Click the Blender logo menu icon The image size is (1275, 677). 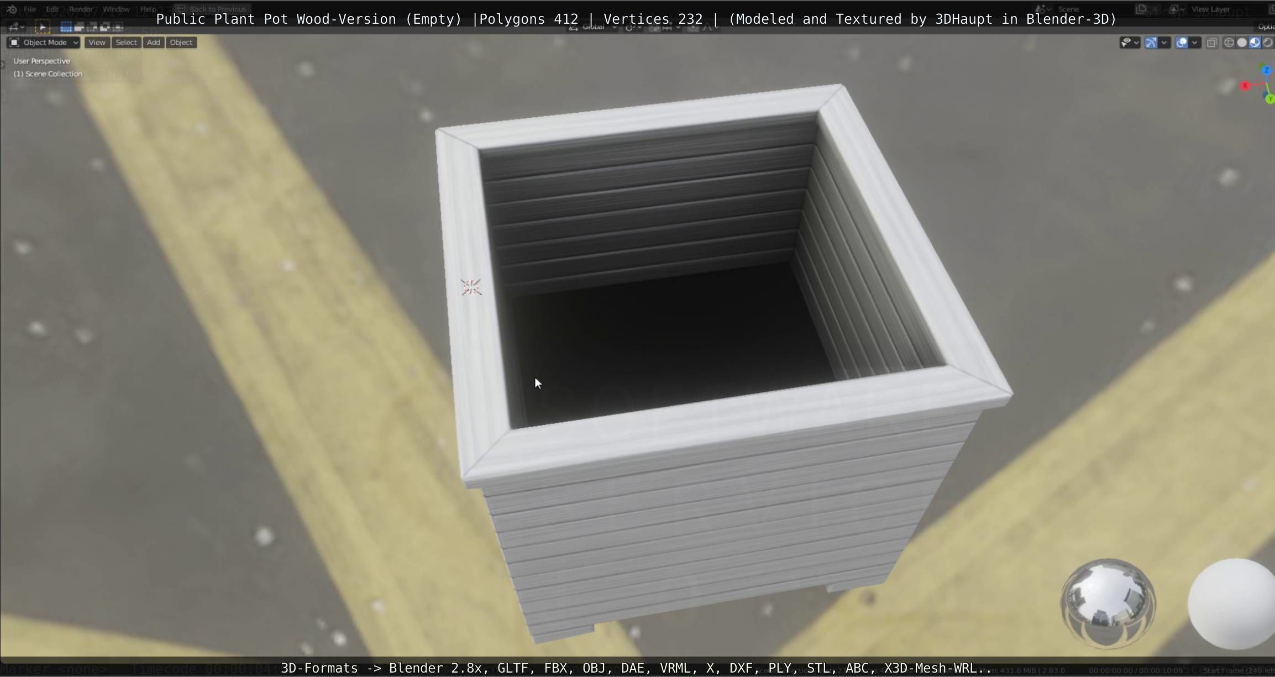(x=12, y=9)
